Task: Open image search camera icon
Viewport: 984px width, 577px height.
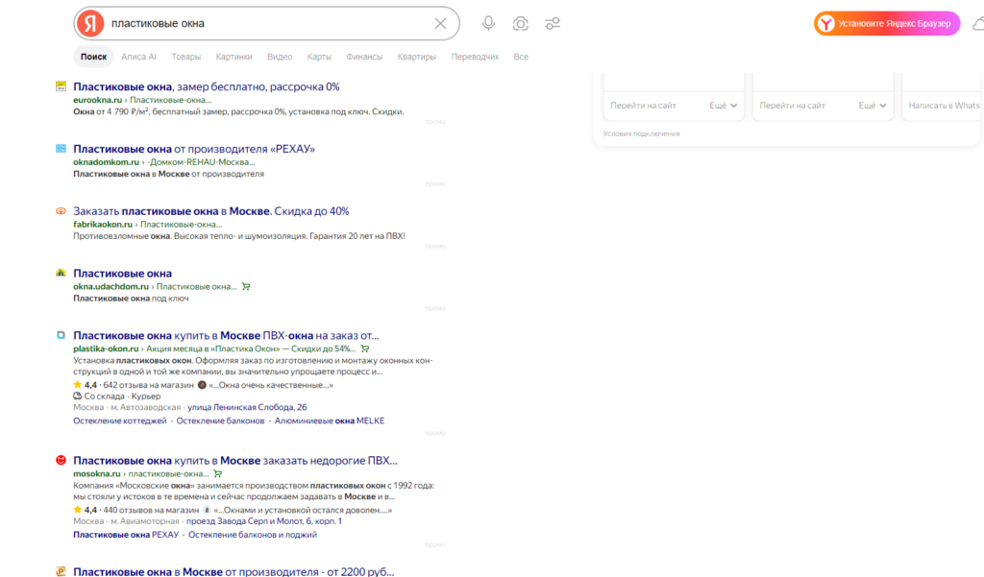Action: (520, 24)
